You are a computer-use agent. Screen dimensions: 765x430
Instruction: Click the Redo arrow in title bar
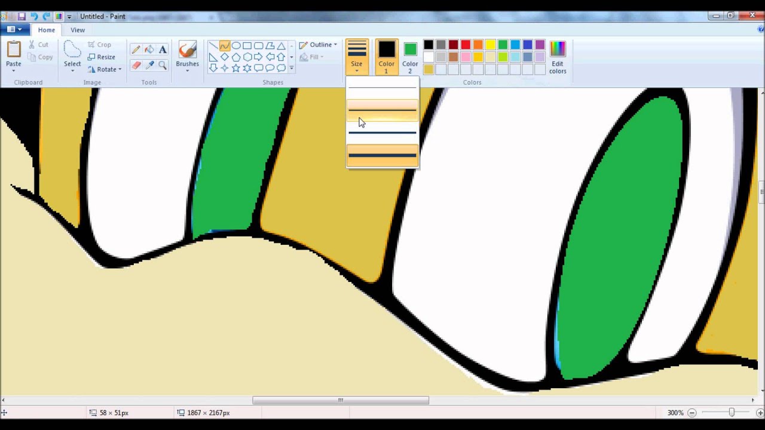point(47,17)
